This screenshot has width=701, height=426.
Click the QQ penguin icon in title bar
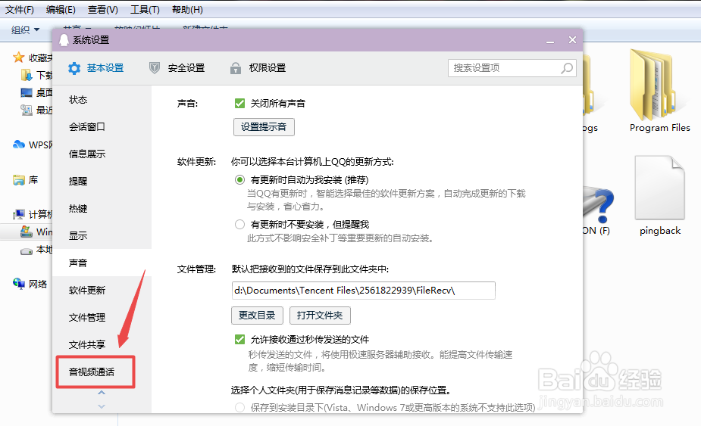coord(64,40)
